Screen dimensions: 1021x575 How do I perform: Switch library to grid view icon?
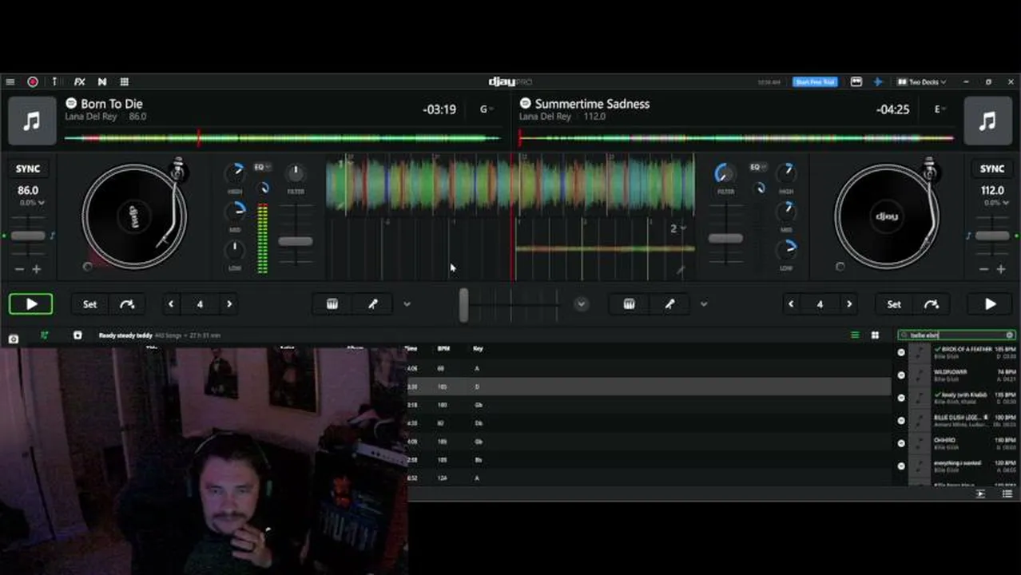coord(875,335)
